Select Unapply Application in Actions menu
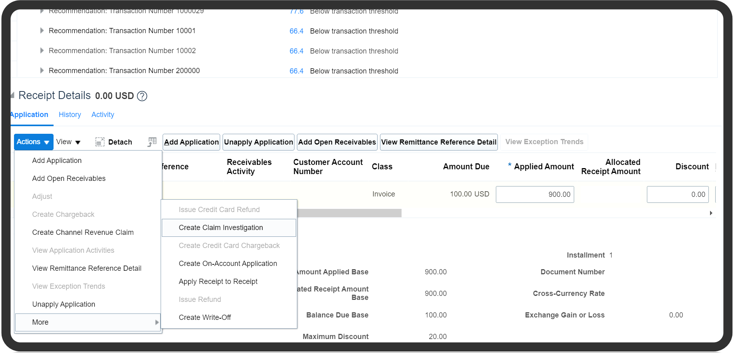734x353 pixels. (64, 304)
